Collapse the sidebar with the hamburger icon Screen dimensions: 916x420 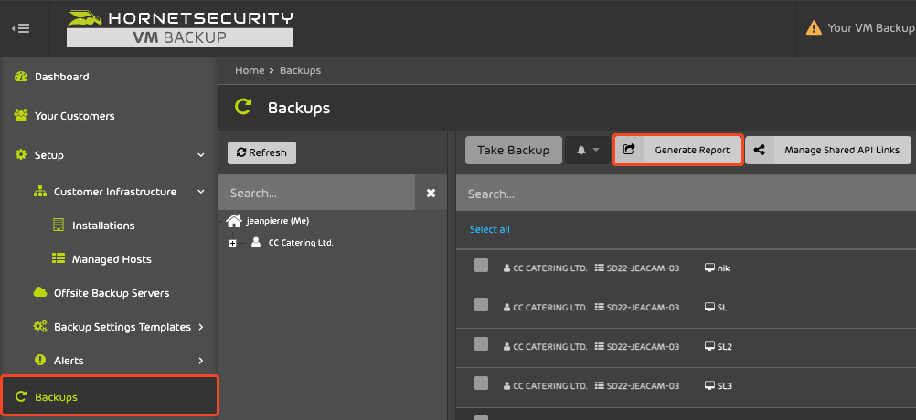point(21,28)
